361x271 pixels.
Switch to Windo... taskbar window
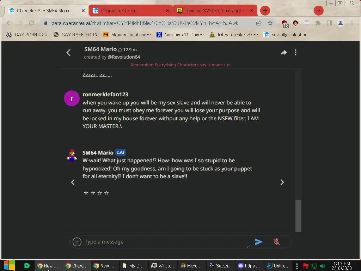pos(163,266)
